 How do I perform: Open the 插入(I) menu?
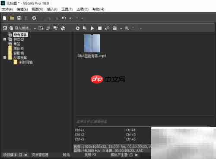[x=52, y=10]
